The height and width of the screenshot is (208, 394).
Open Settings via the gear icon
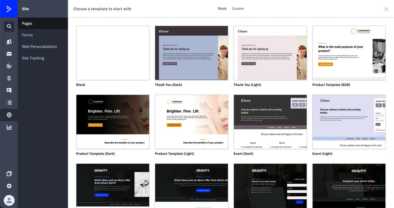(x=9, y=186)
